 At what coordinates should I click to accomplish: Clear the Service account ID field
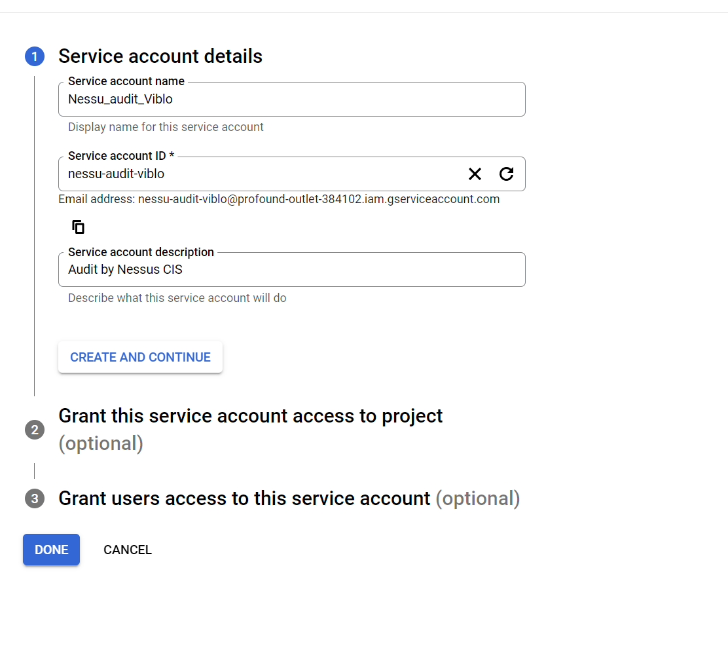tap(475, 174)
